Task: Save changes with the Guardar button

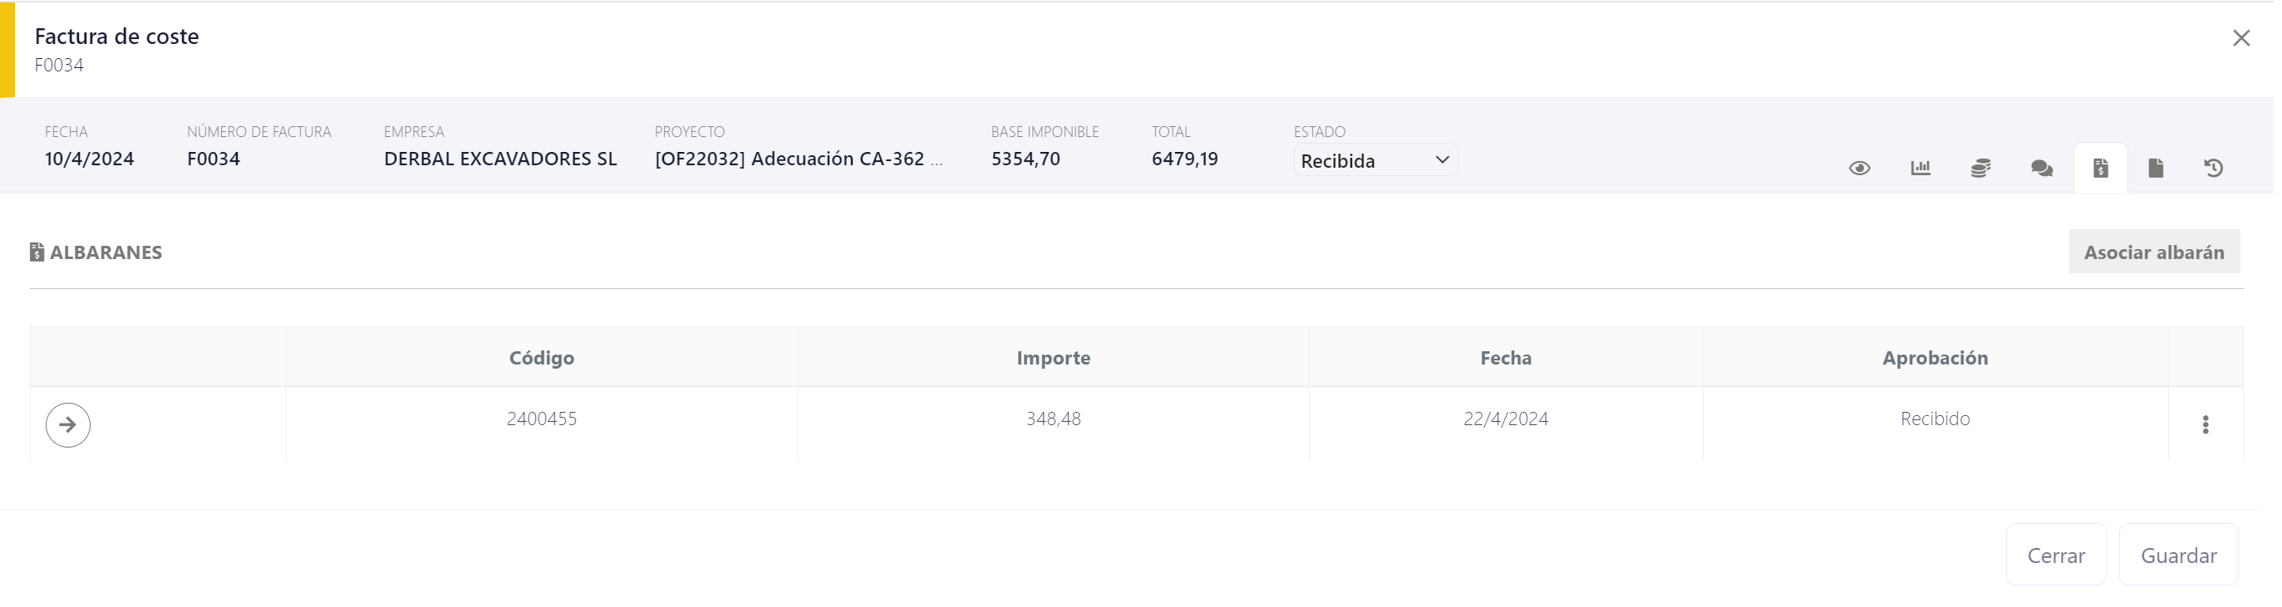Action: coord(2178,556)
